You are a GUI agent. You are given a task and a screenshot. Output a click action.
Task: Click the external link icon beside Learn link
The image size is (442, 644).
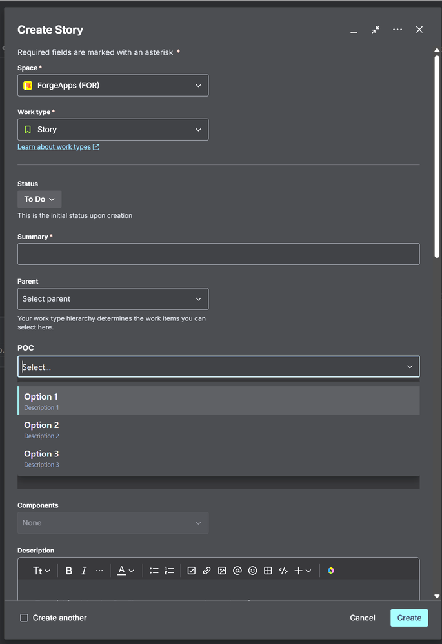point(95,146)
